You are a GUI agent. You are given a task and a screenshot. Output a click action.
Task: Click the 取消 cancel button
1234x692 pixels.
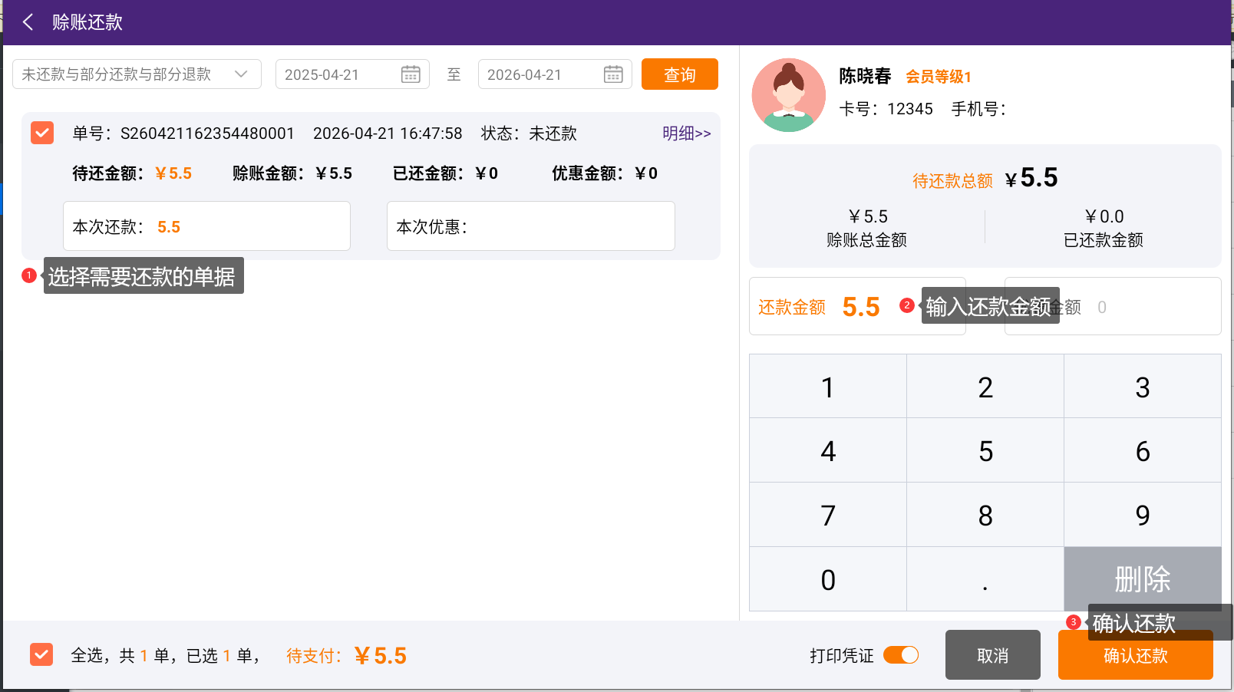point(992,655)
